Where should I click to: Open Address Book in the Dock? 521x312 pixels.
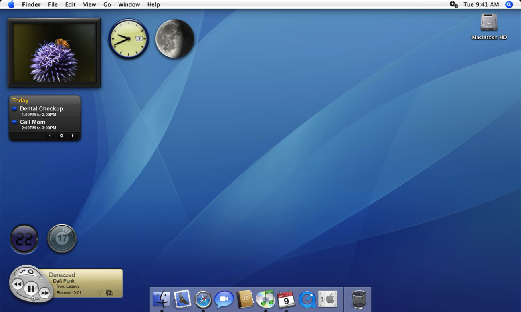point(245,299)
